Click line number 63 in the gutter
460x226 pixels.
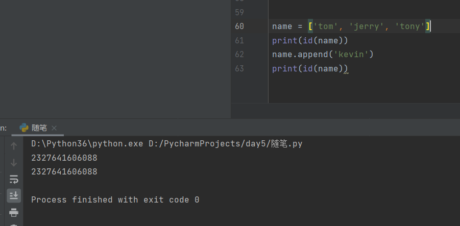pyautogui.click(x=239, y=68)
